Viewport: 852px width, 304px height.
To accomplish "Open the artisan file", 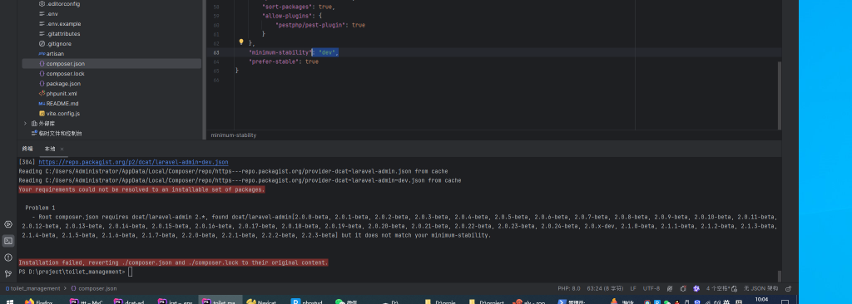I will pos(51,54).
